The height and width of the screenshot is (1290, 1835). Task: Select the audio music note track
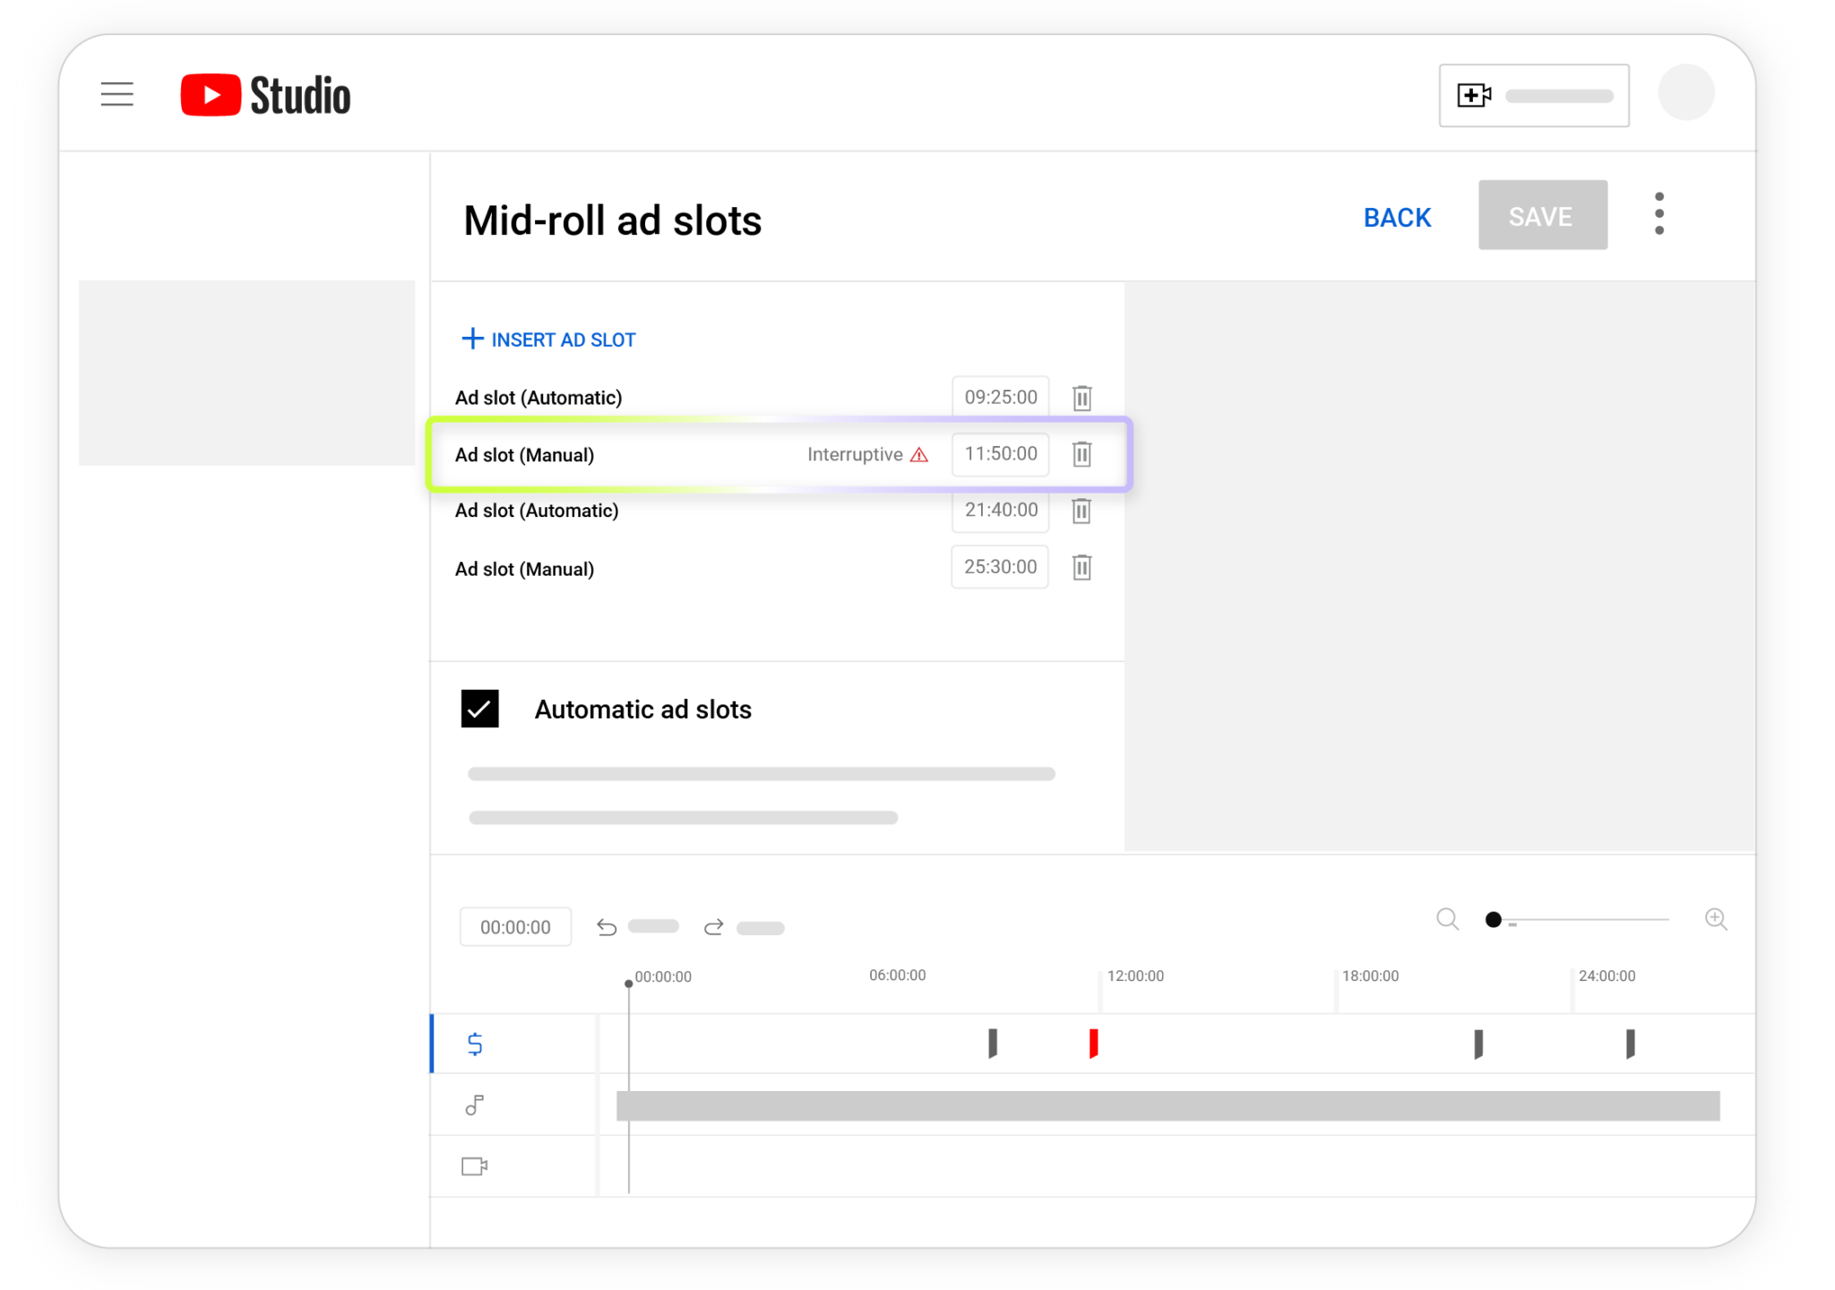[x=475, y=1105]
